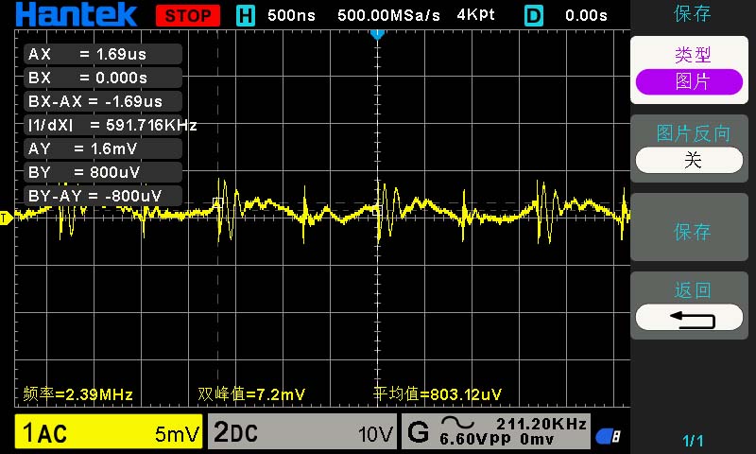Click the 1/1 page indicator
The image size is (756, 454).
pos(693,441)
